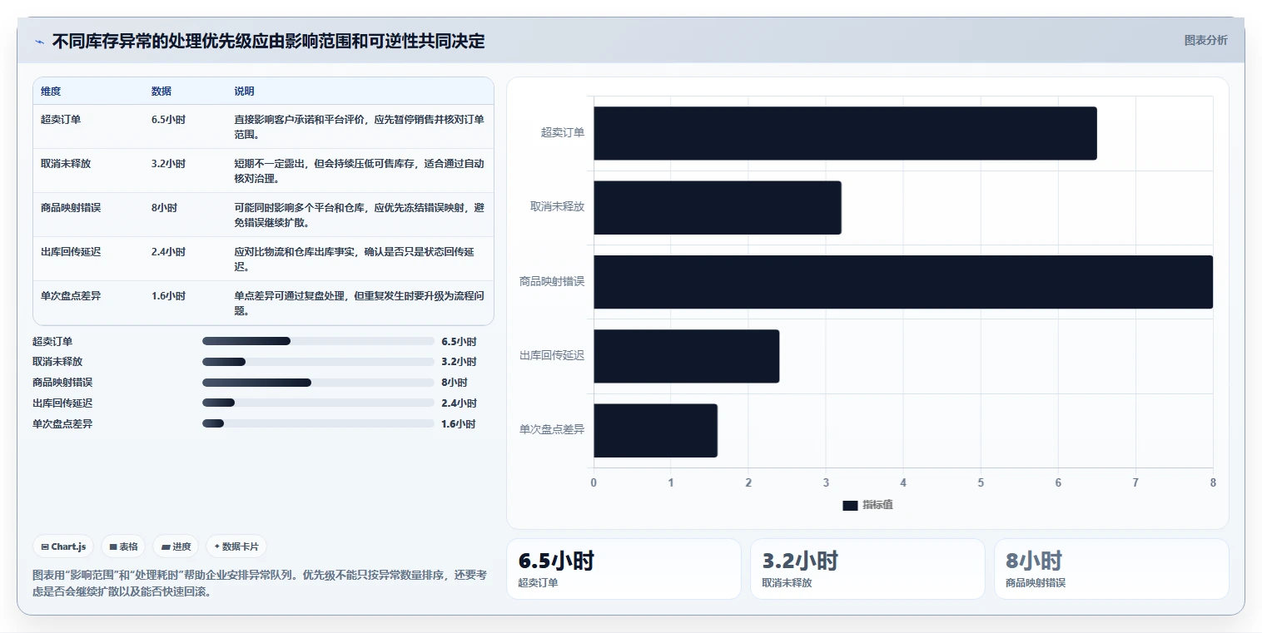Click x-axis tick label 8

pyautogui.click(x=1213, y=482)
